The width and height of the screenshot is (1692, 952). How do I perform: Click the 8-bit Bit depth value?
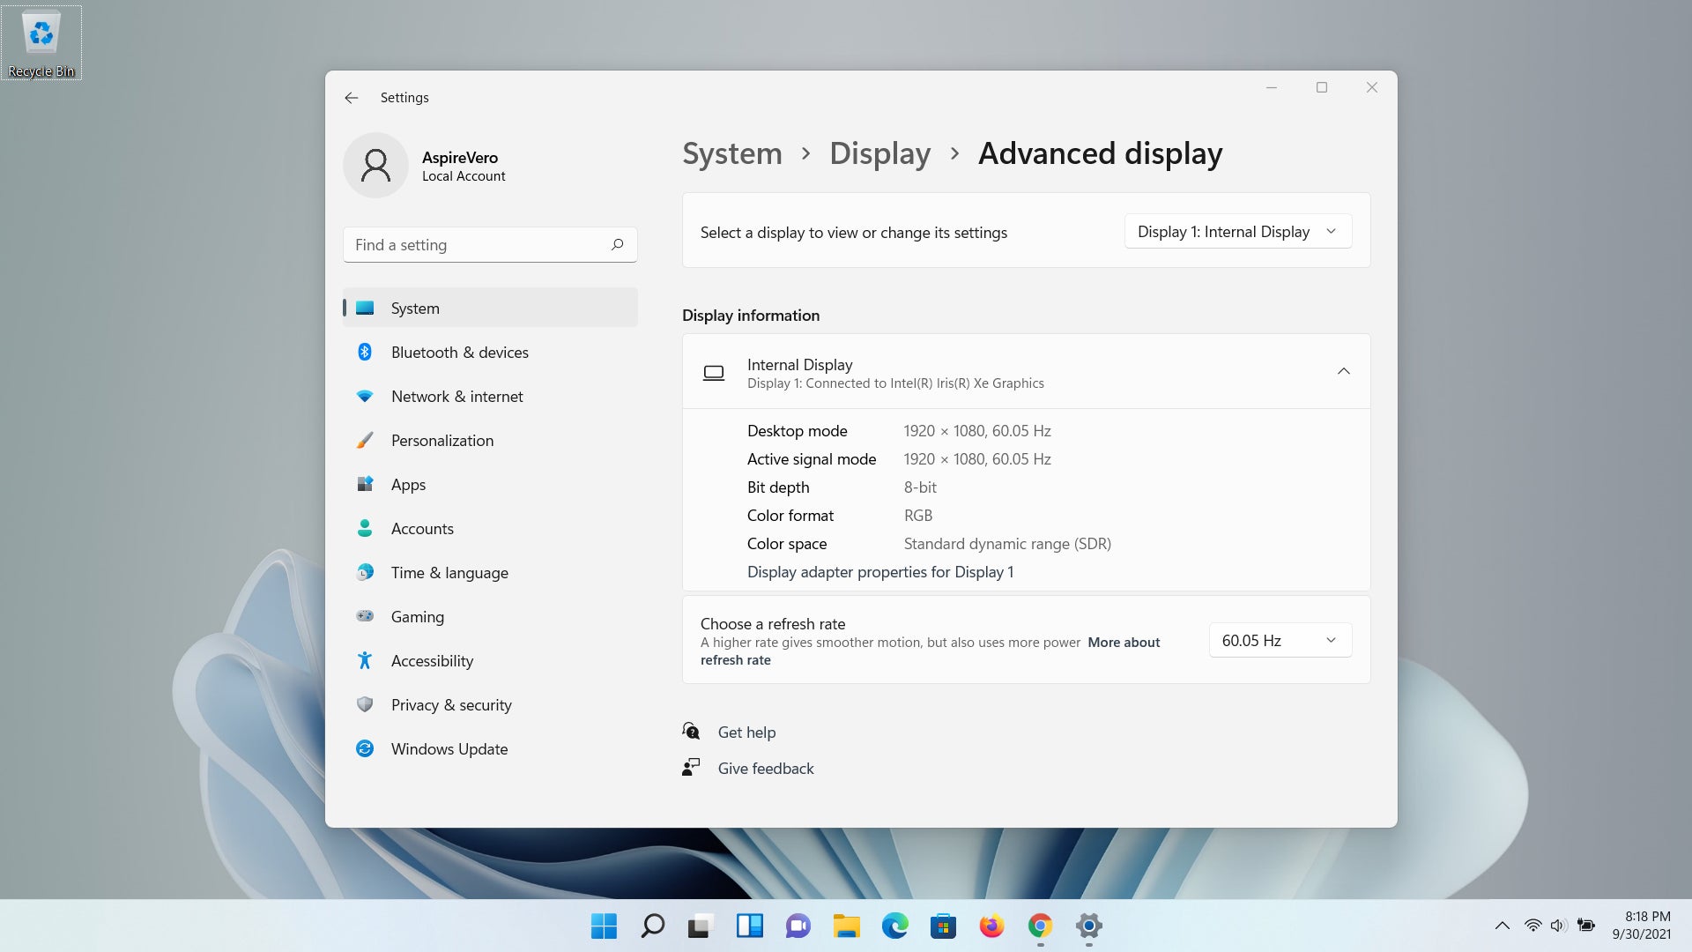pos(920,487)
